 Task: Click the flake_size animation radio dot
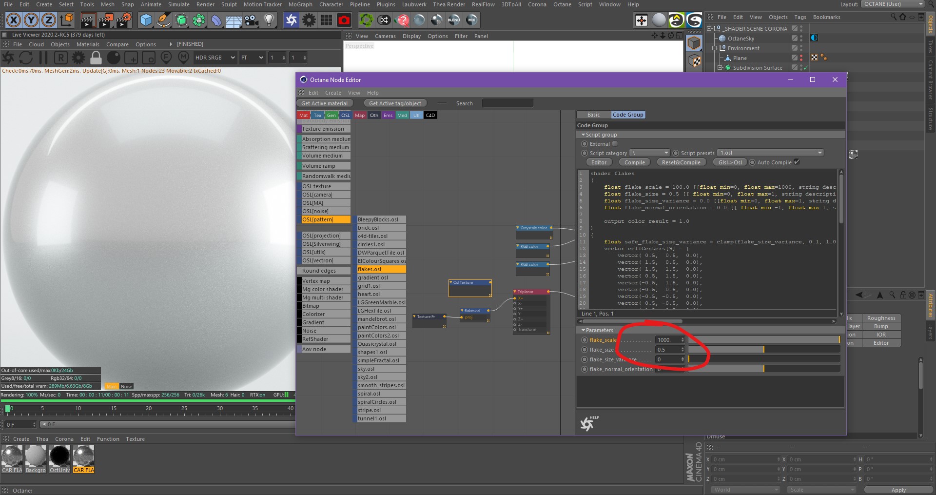pyautogui.click(x=585, y=350)
